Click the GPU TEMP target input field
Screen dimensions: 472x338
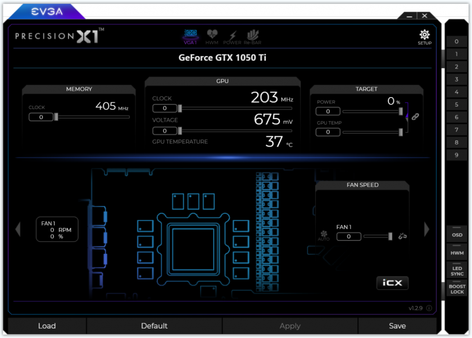[328, 132]
